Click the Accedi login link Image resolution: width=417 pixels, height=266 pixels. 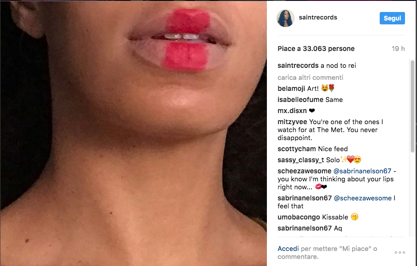click(288, 249)
